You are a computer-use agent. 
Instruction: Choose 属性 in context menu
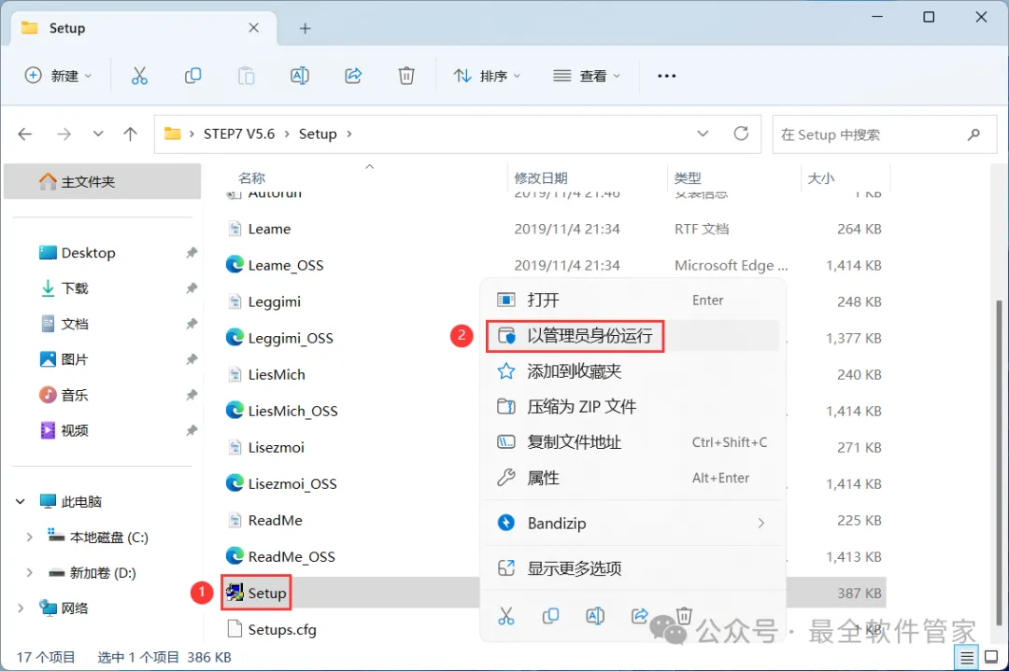(632, 478)
